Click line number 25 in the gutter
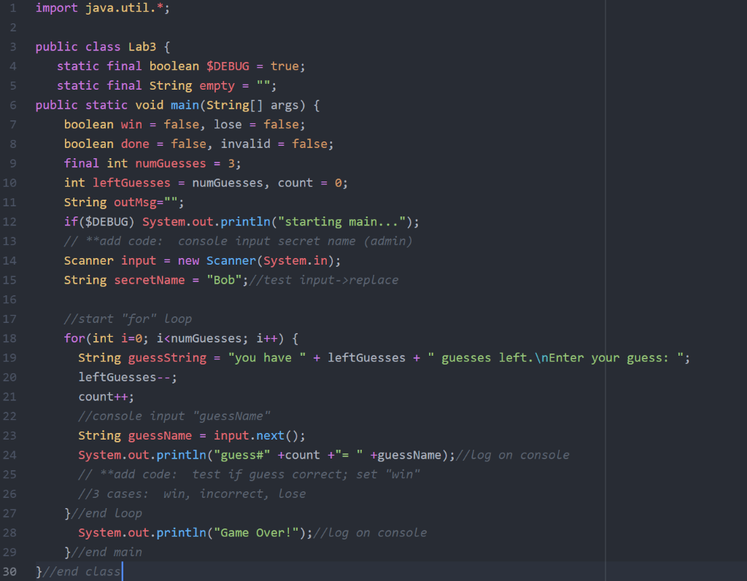 tap(10, 474)
